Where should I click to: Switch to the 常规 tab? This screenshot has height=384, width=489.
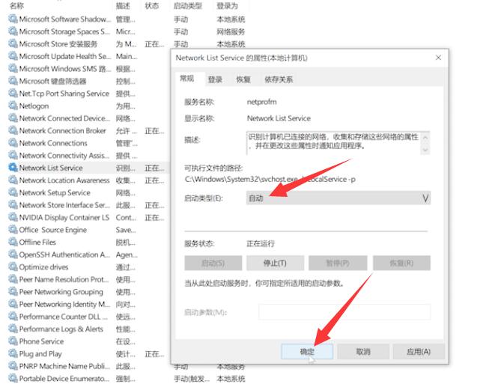[x=187, y=79]
